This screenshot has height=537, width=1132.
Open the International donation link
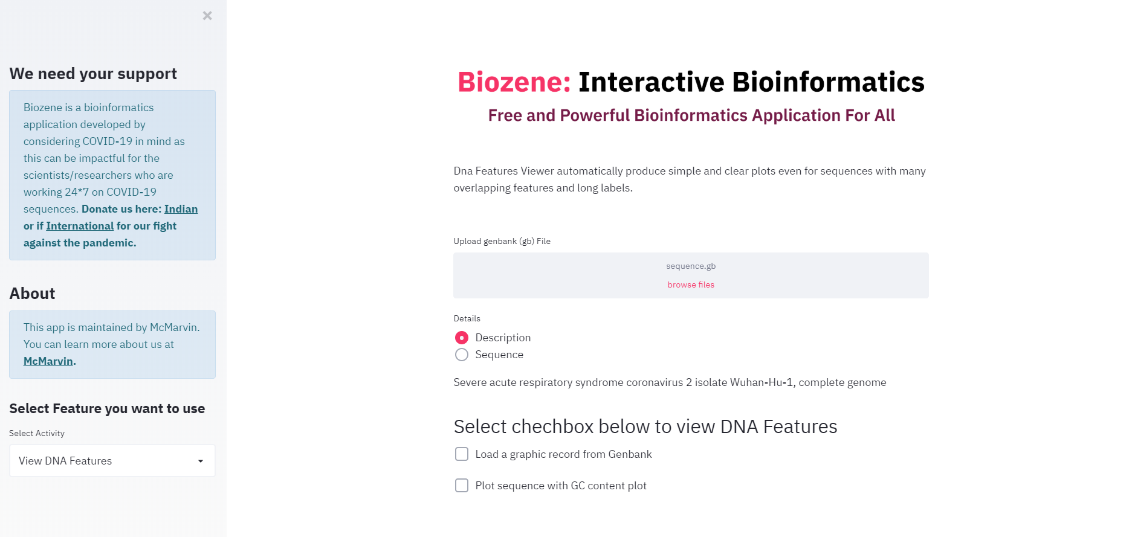[x=80, y=226]
